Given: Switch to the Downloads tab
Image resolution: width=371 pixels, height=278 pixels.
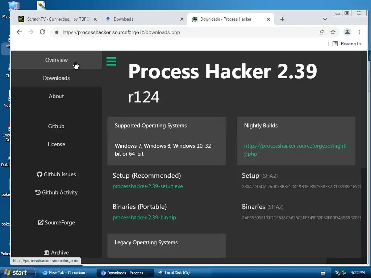Looking at the screenshot, I should pos(144,19).
